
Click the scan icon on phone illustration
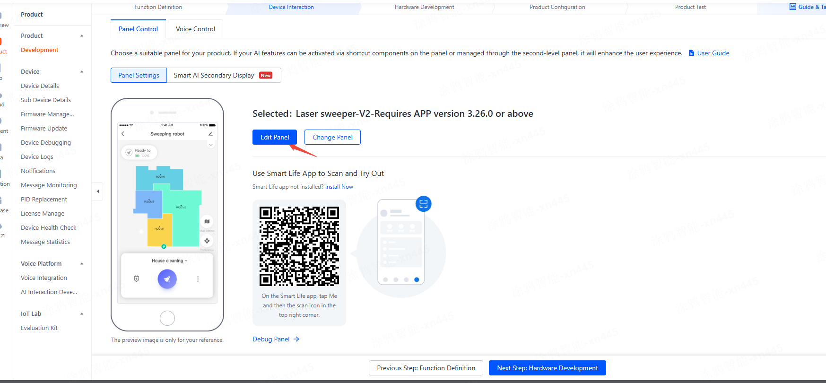point(423,204)
